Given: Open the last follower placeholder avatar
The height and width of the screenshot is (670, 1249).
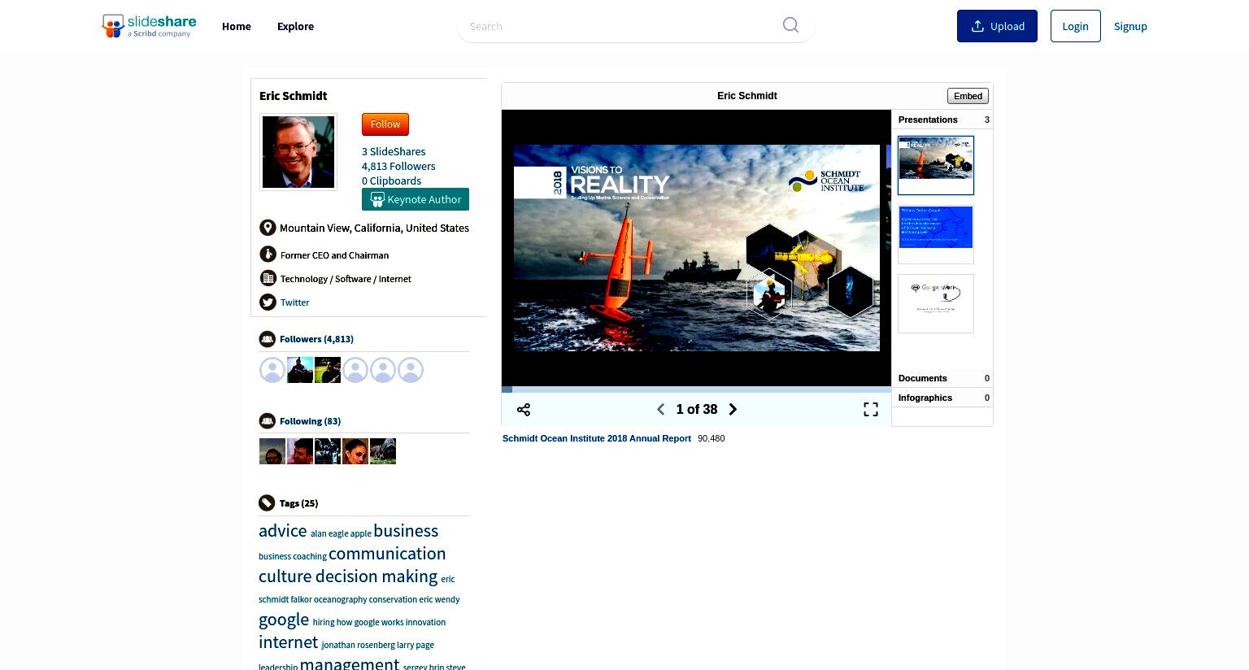Looking at the screenshot, I should (411, 370).
